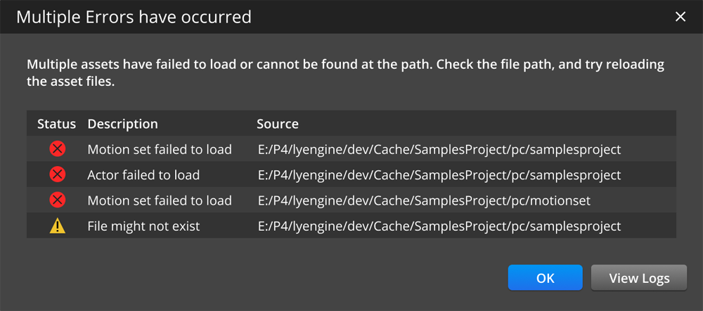Screen dimensions: 703x311
Task: Click error icon on the motionset path row
Action: (58, 201)
